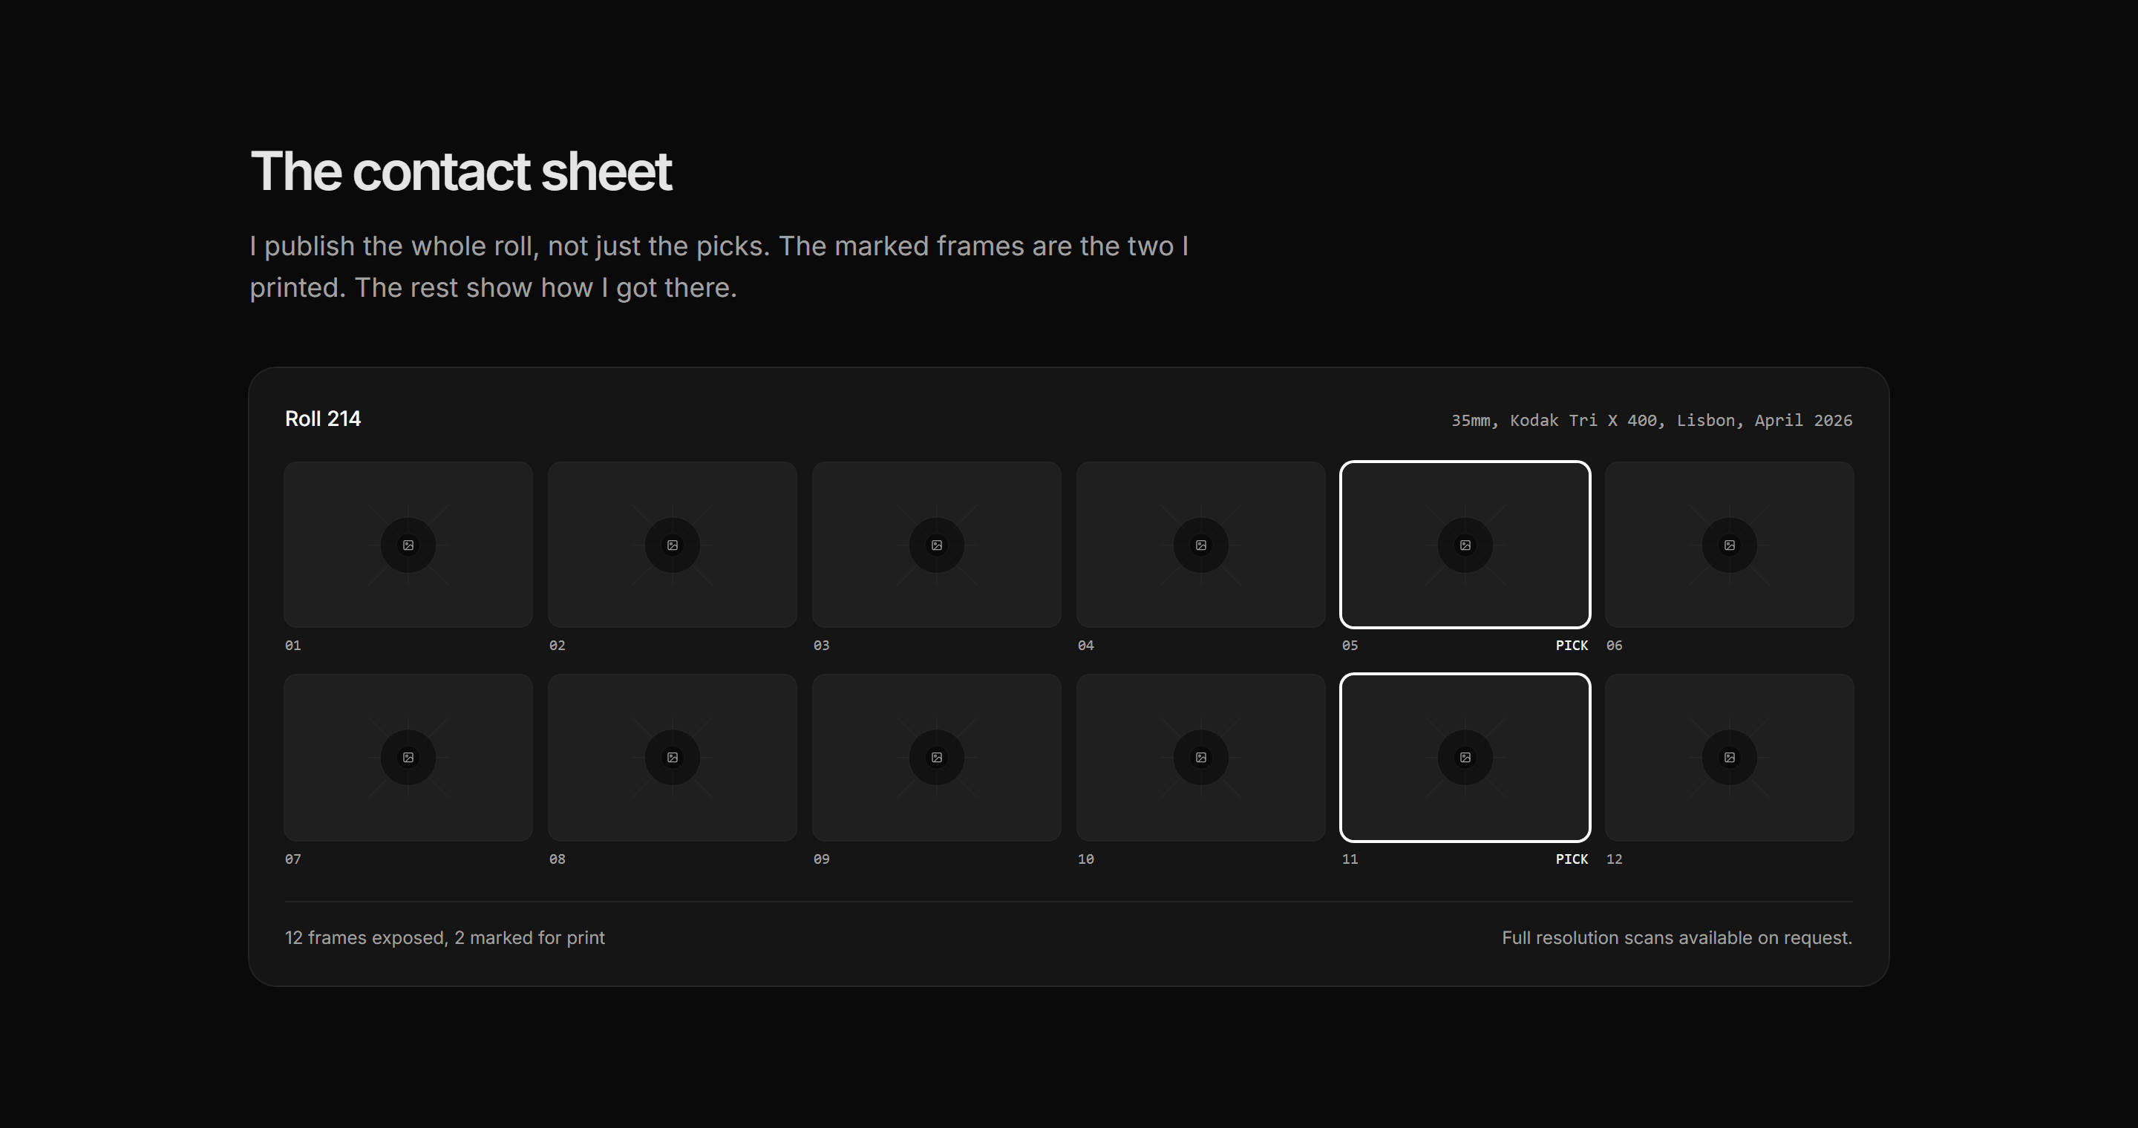Screen dimensions: 2138x1128
Task: Click the frame number label 09
Action: [x=821, y=859]
